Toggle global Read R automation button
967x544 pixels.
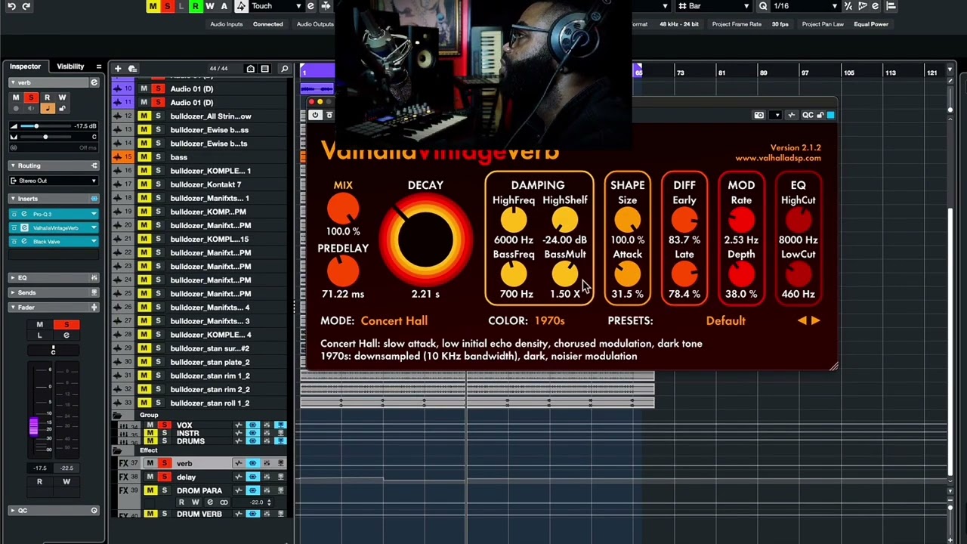(x=195, y=6)
